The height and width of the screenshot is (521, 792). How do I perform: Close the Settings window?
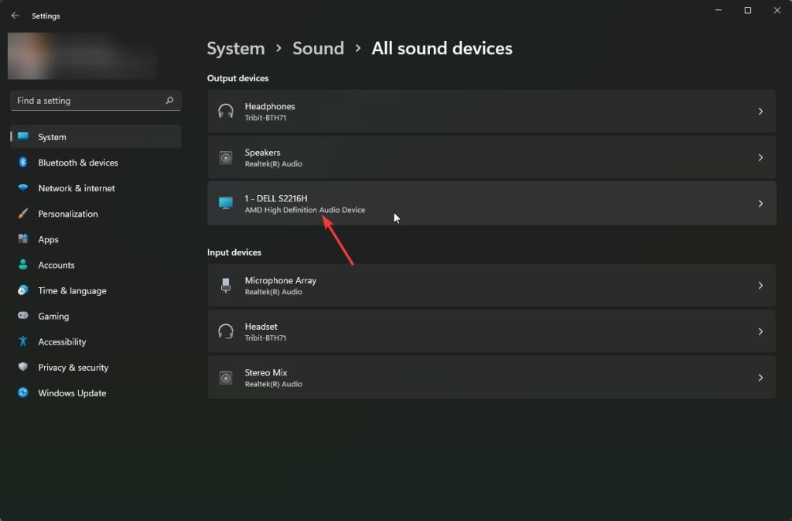pyautogui.click(x=777, y=10)
